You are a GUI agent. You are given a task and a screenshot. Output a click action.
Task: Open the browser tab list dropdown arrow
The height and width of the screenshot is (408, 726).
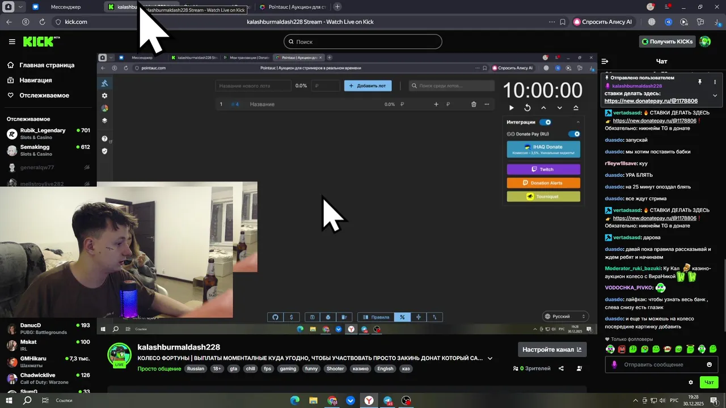[x=21, y=7]
